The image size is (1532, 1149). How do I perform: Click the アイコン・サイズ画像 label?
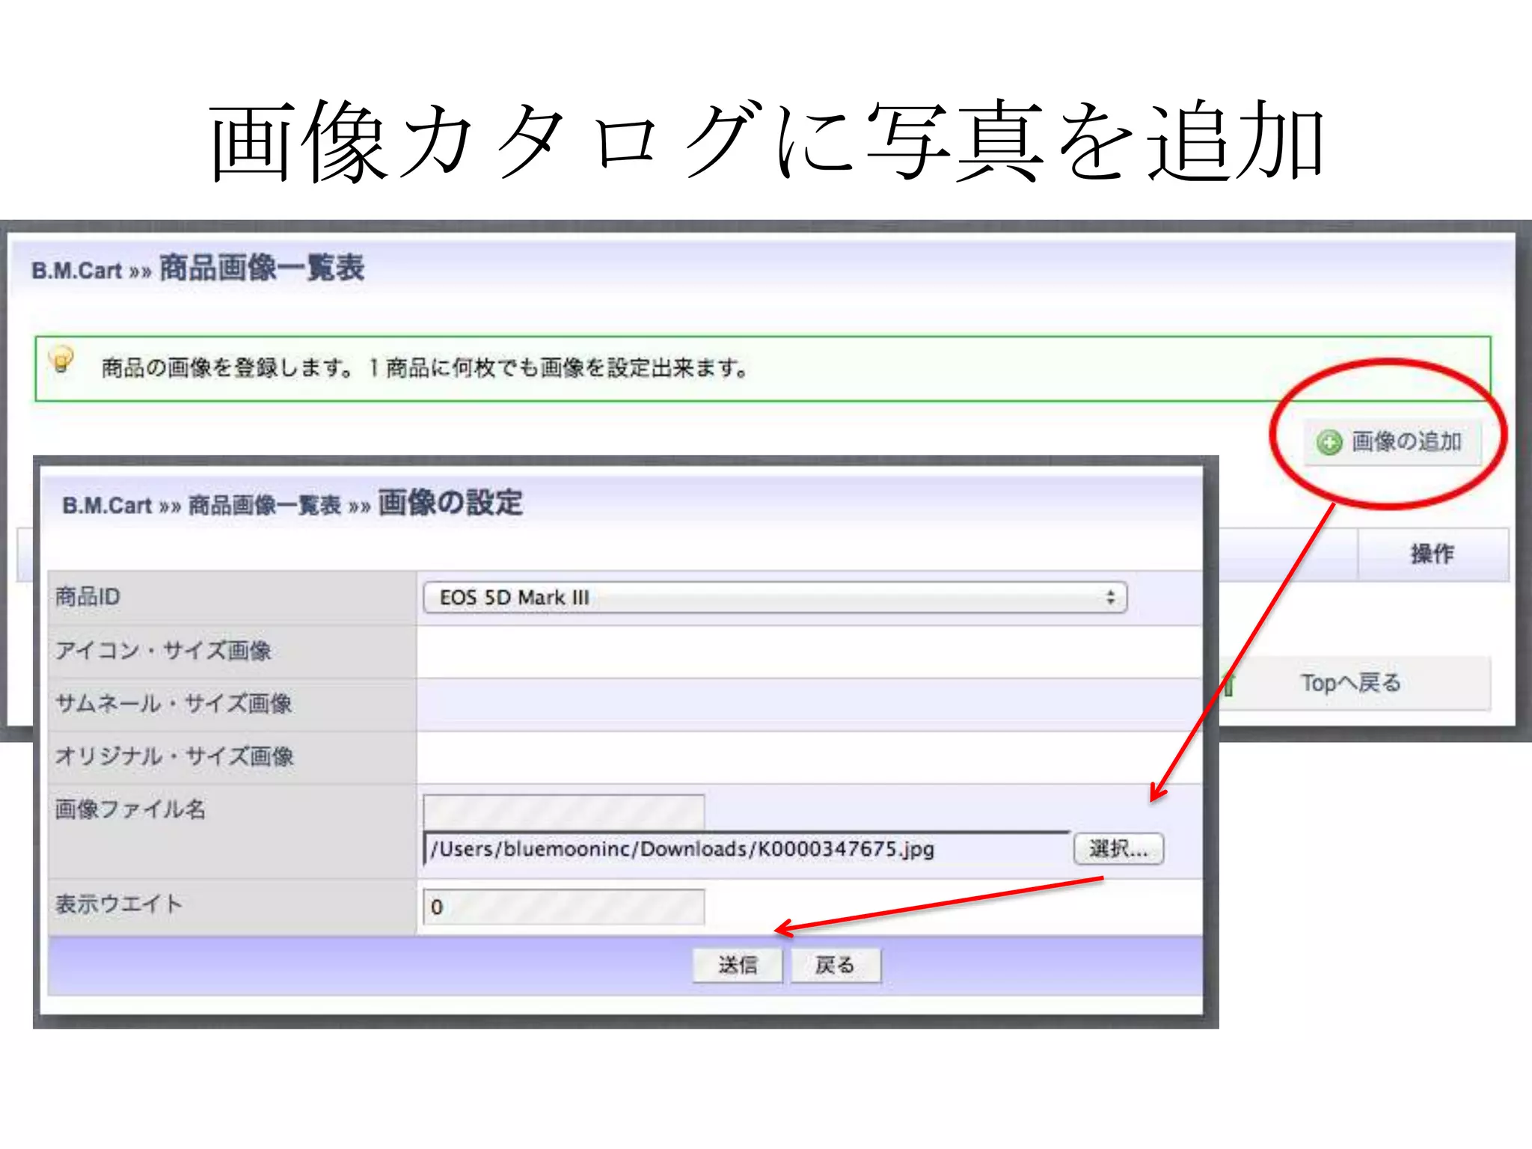click(163, 650)
